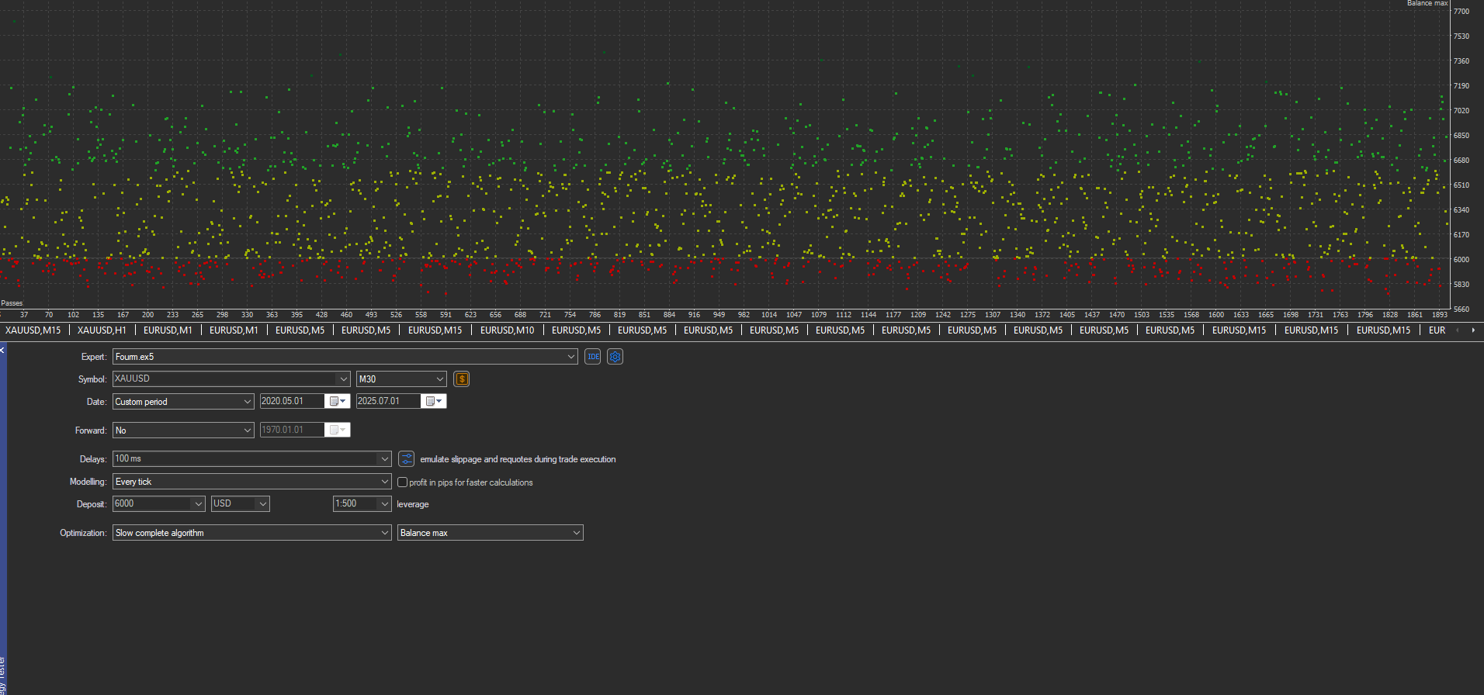Expand the Modelling 'Every tick' dropdown
This screenshot has height=695, width=1484.
384,482
